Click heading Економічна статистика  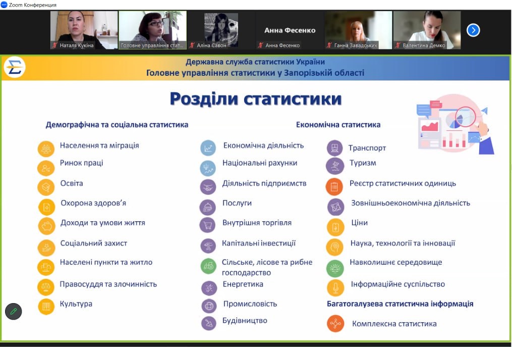point(338,125)
